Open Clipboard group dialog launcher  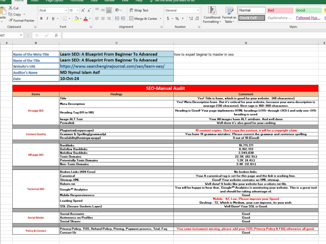[x=35, y=27]
